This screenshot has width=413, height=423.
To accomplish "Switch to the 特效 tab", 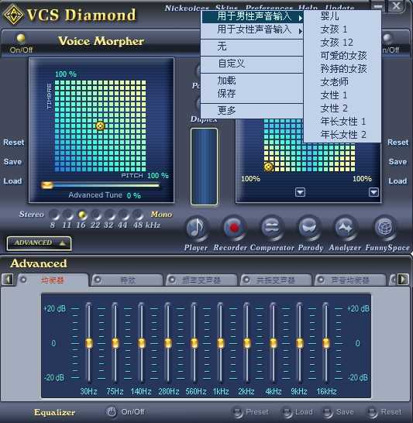I will point(127,280).
